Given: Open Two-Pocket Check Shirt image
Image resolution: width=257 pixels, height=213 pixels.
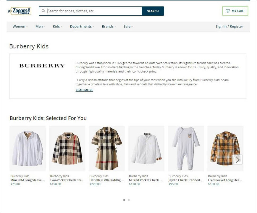Looking at the screenshot, I should pos(67,148).
